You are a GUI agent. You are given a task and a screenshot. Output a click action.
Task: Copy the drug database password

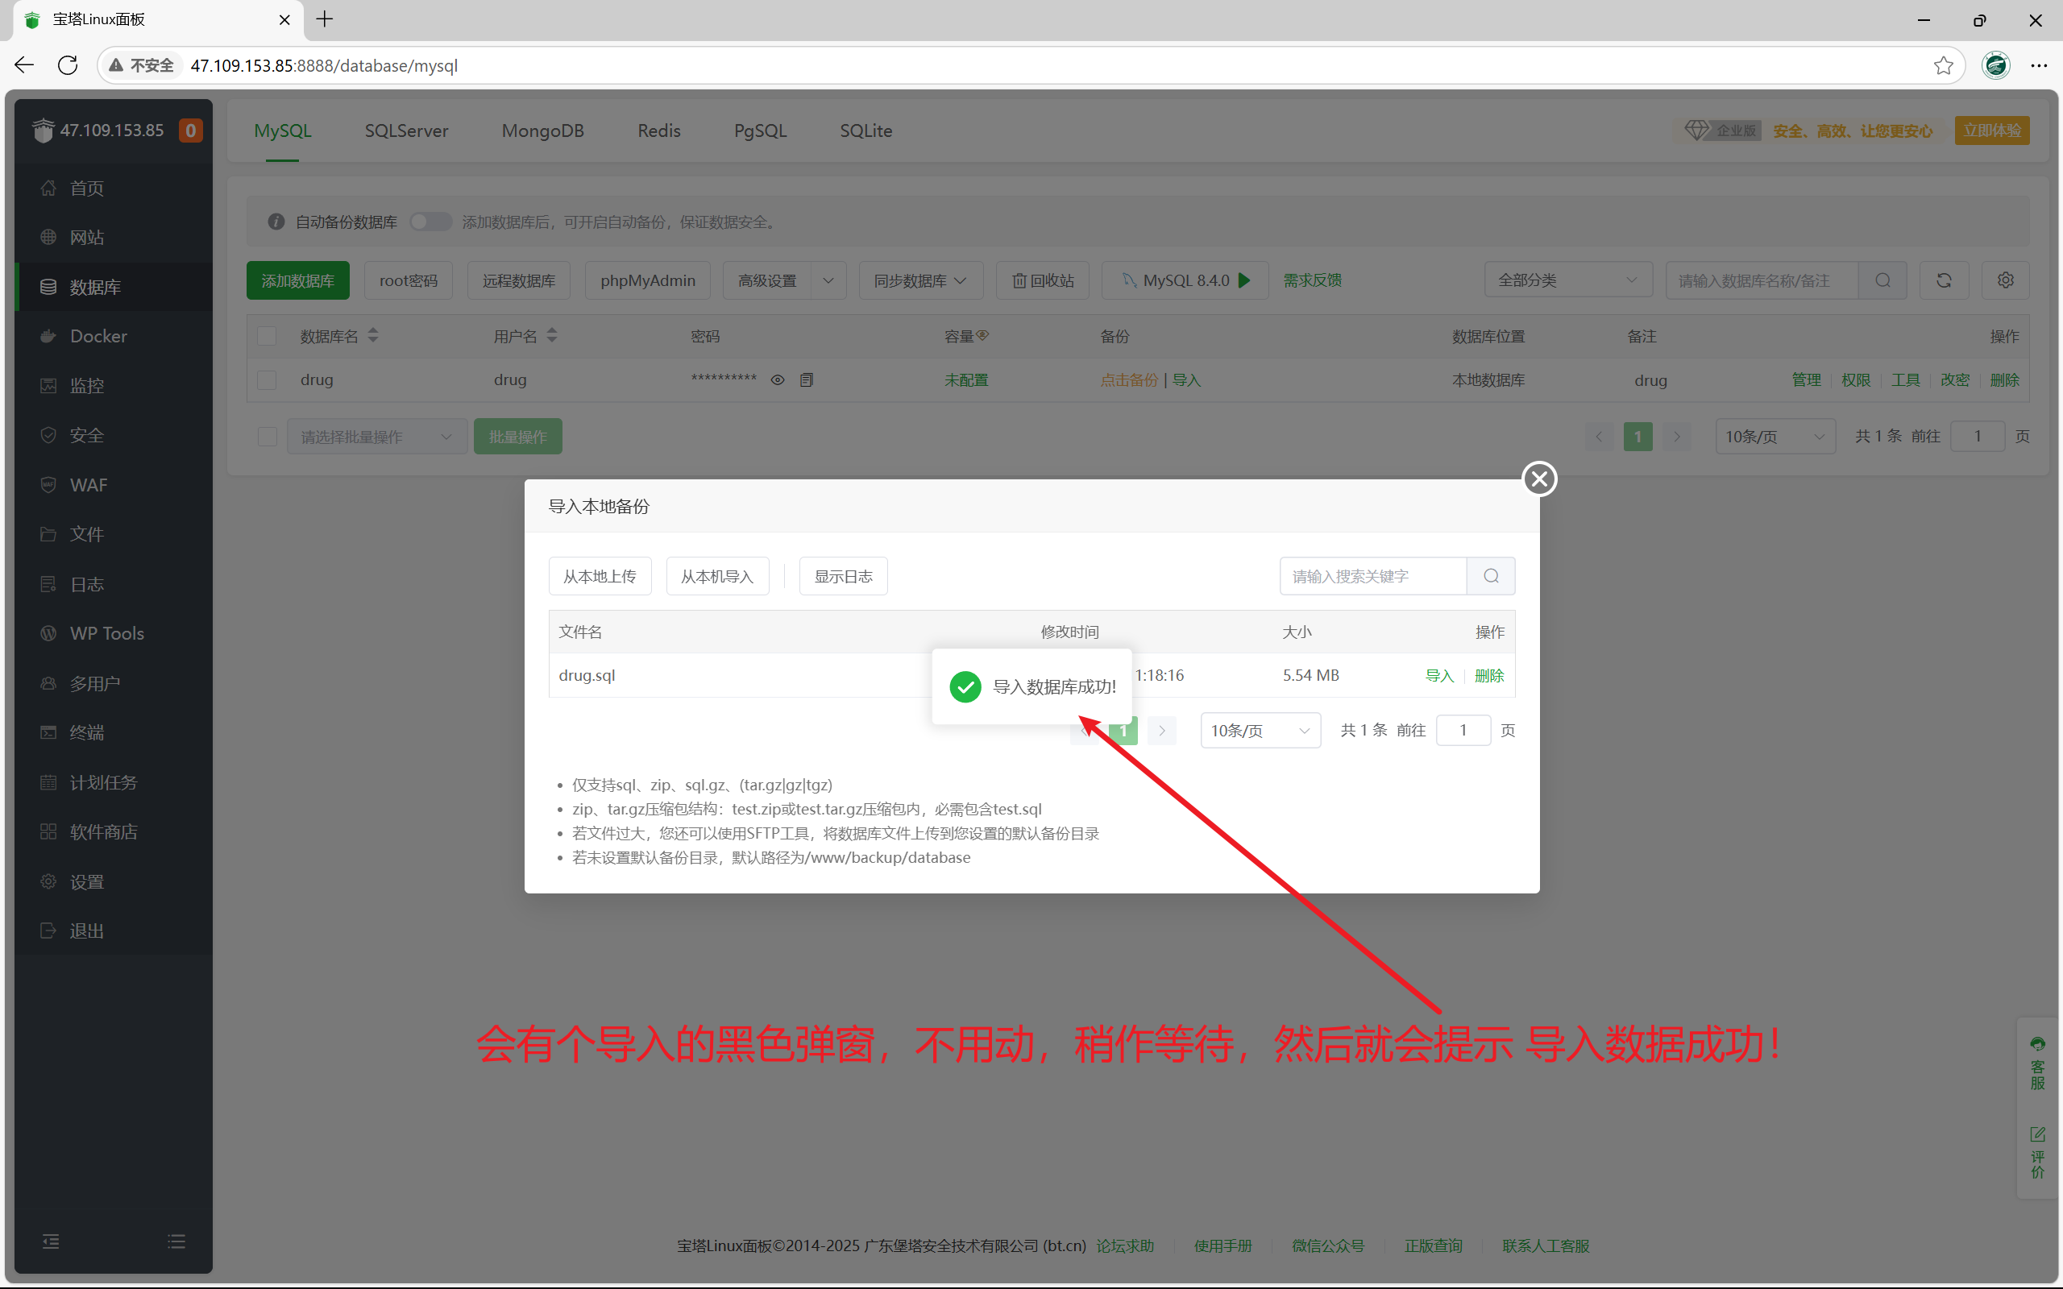(807, 380)
